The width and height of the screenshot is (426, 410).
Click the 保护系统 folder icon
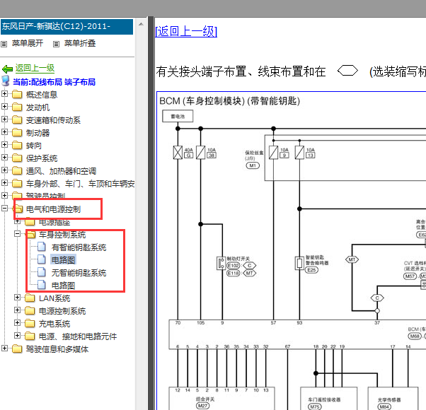click(x=17, y=158)
